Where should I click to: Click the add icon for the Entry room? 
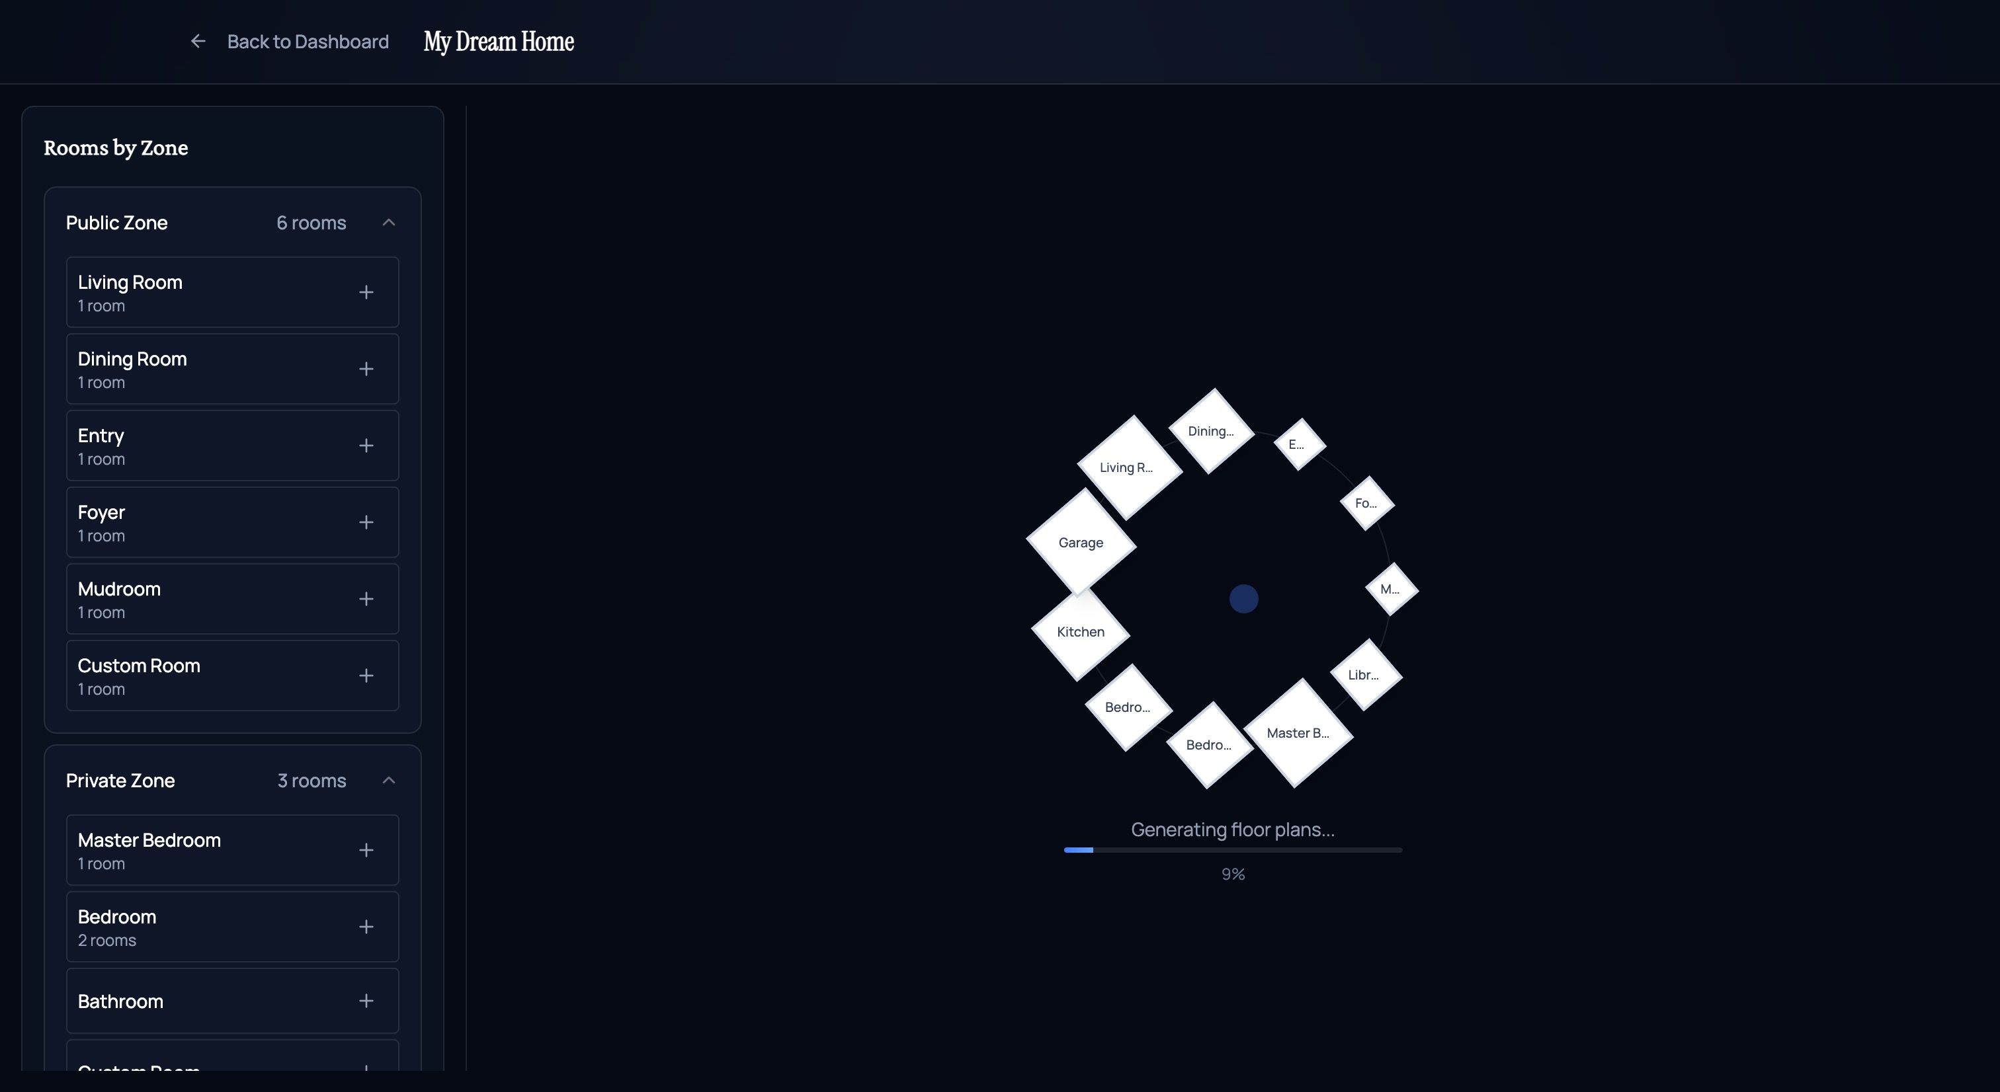[366, 446]
